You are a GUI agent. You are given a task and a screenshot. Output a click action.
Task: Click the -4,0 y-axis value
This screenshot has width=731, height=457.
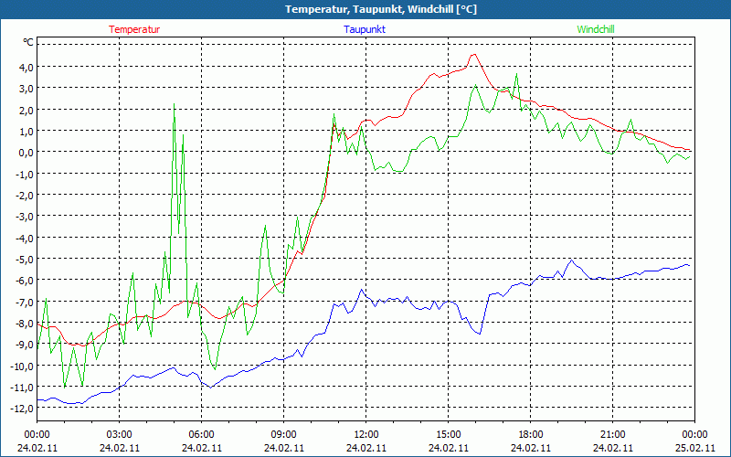25,238
